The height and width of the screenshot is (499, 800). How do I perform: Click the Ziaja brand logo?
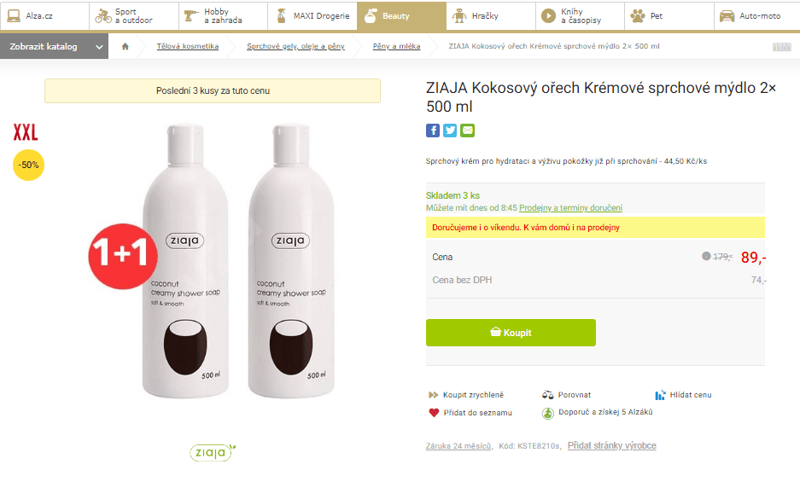(x=210, y=453)
